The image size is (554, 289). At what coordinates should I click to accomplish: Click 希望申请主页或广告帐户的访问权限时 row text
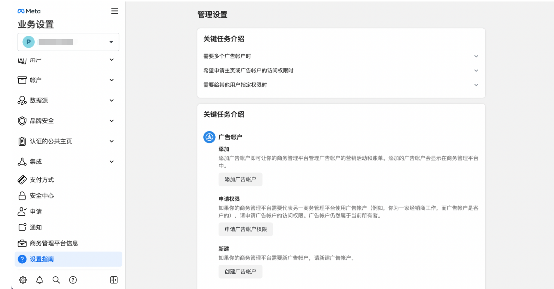248,70
